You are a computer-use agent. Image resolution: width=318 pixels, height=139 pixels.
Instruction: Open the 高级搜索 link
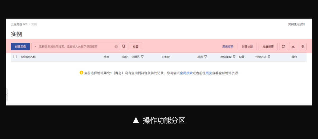228,47
